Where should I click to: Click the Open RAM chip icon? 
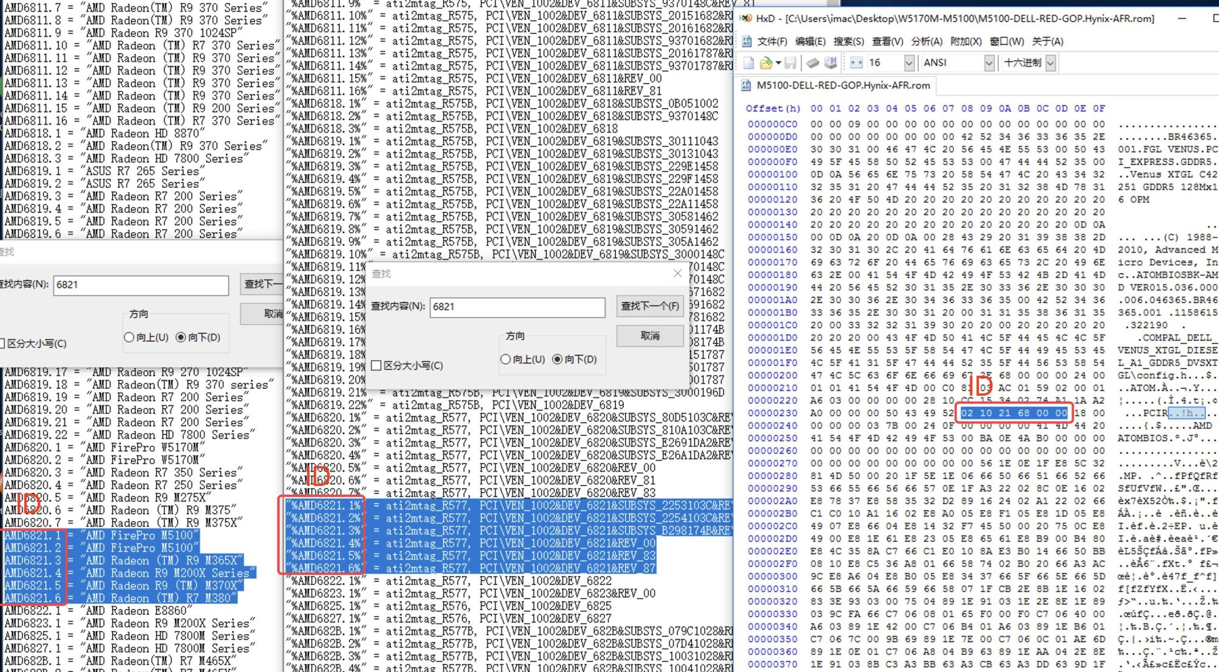[x=812, y=63]
